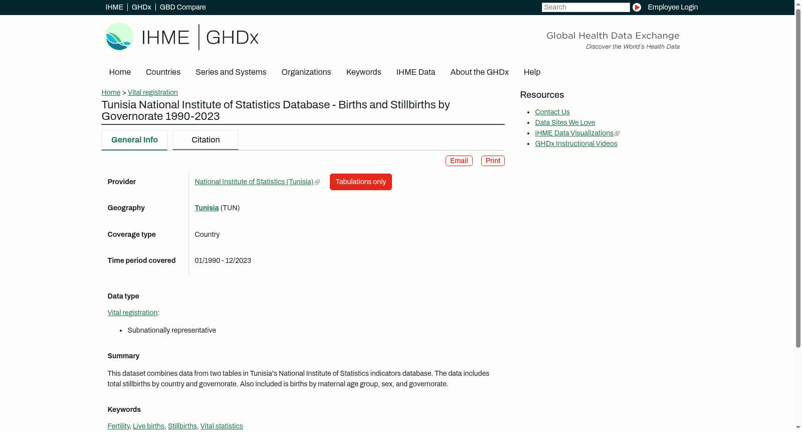The width and height of the screenshot is (802, 432).
Task: Open GHDx Instructional Videos link
Action: pos(576,143)
